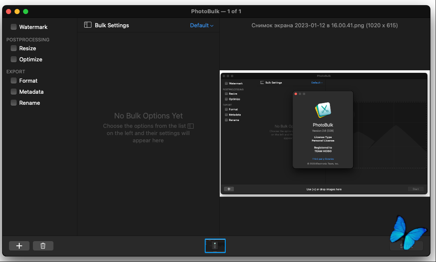The image size is (436, 262).
Task: Click the large image preview
Action: (324, 133)
